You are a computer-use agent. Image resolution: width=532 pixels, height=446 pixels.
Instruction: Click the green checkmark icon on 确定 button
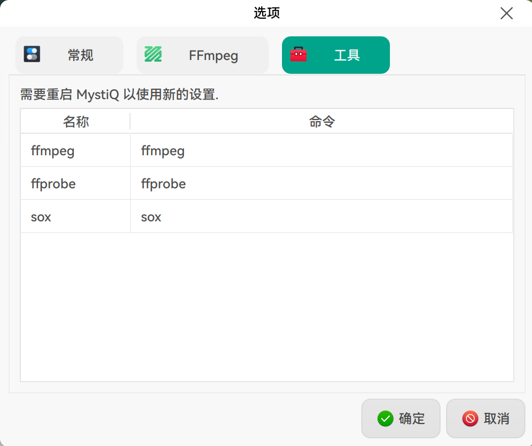tap(386, 418)
